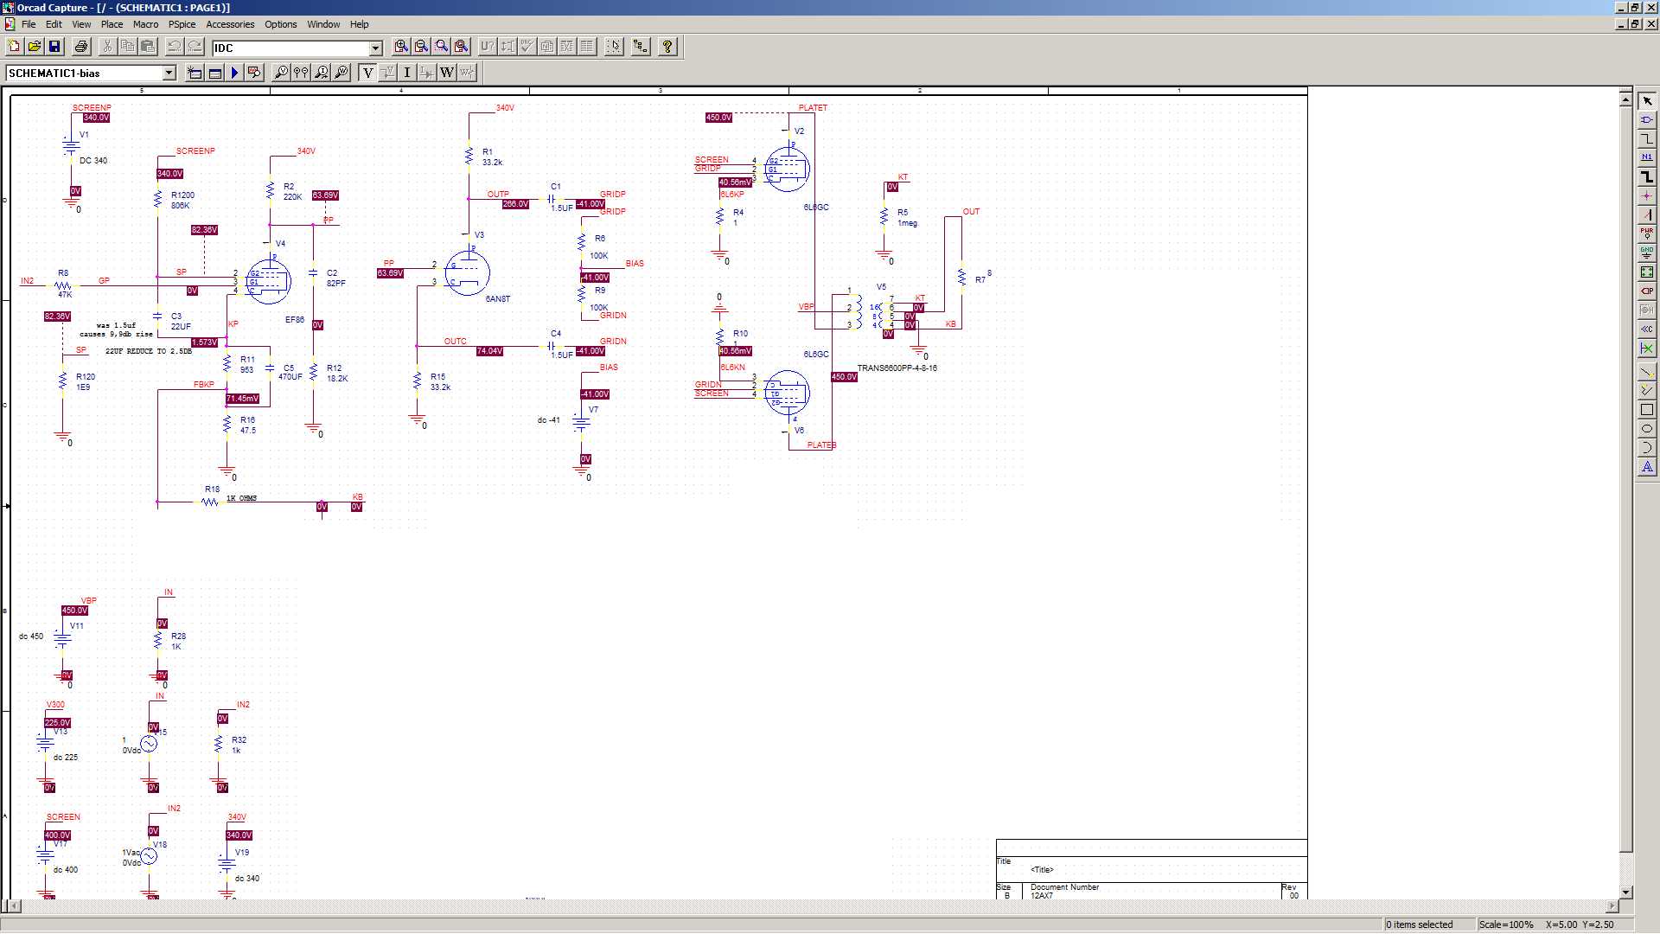This screenshot has height=934, width=1660.
Task: Edit the simulation settings icon
Action: [x=214, y=73]
